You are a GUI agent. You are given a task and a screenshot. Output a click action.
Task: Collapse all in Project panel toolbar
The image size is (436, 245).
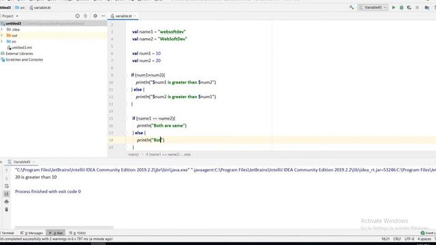pyautogui.click(x=85, y=16)
